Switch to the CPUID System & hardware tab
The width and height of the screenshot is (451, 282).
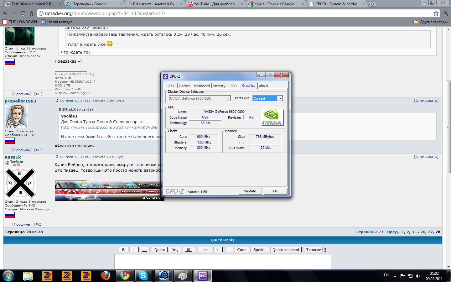coord(337,4)
